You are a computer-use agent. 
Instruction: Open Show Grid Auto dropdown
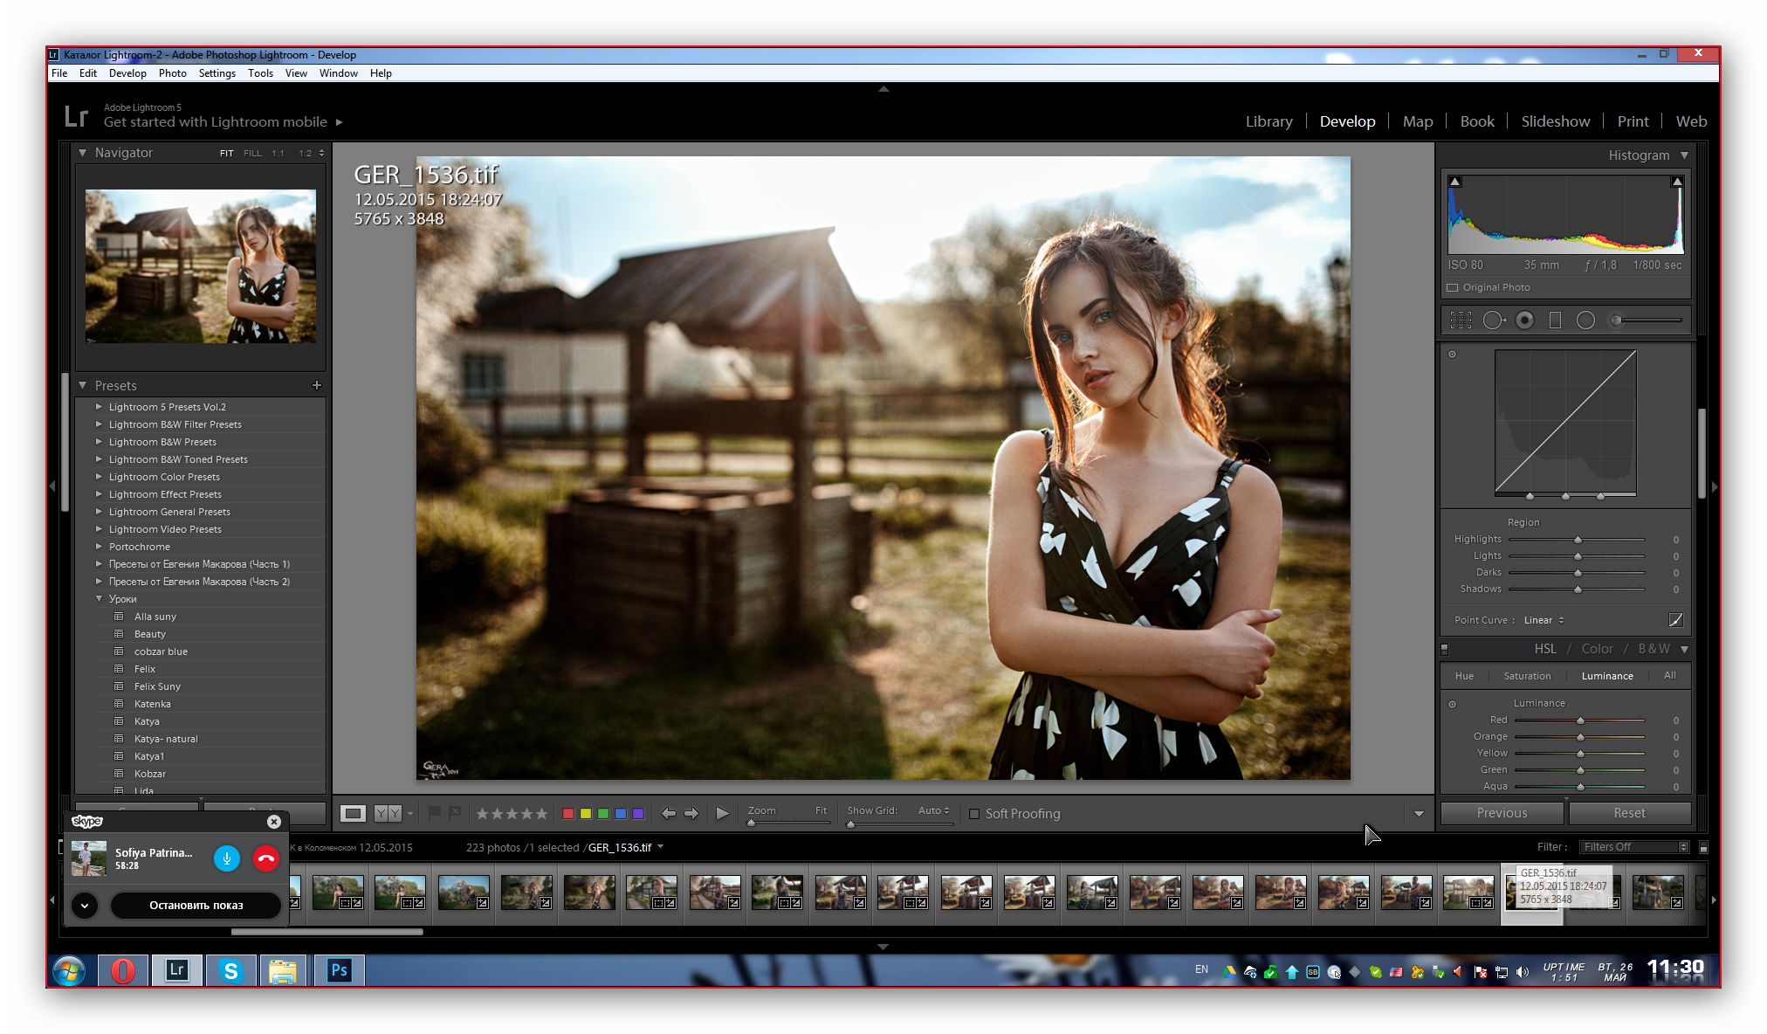pyautogui.click(x=933, y=810)
